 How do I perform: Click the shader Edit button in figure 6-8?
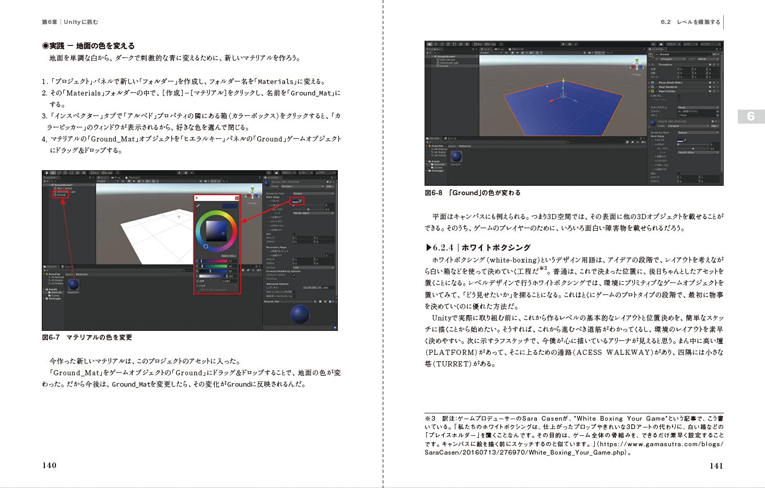[714, 126]
